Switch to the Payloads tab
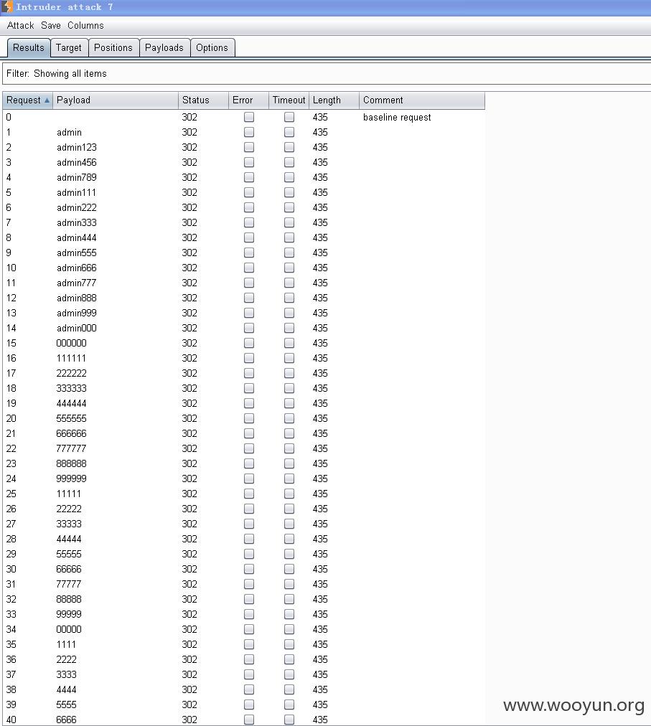 164,47
